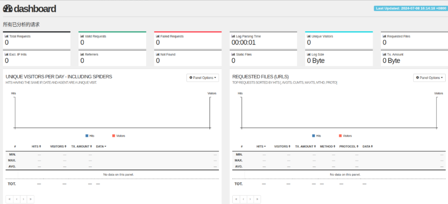Toggle Hits legend in Unique Visitors chart
The height and width of the screenshot is (204, 448).
90,136
